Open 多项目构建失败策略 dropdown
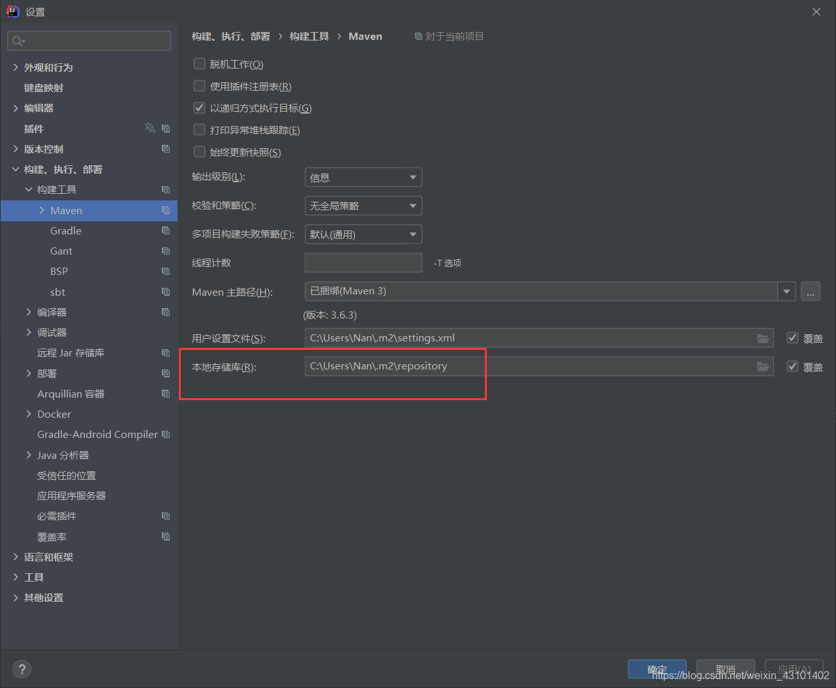 tap(364, 234)
